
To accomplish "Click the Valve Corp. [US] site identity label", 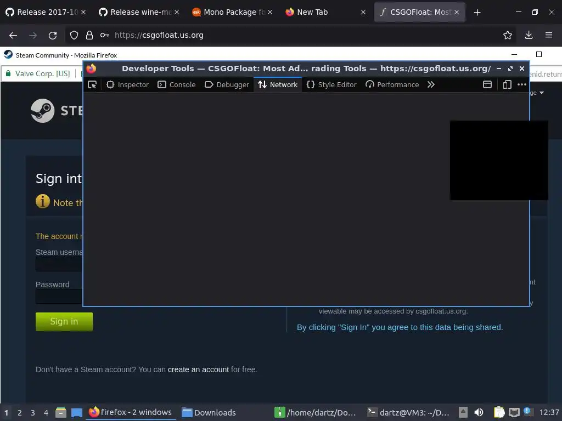I will pyautogui.click(x=42, y=74).
